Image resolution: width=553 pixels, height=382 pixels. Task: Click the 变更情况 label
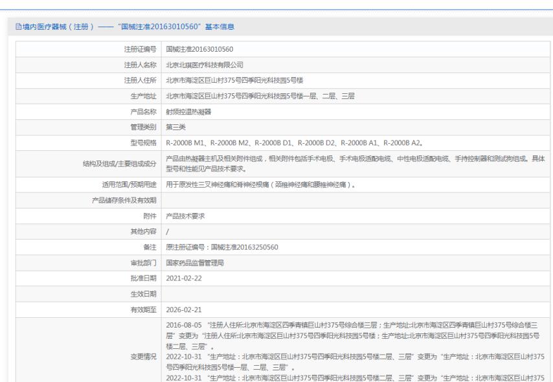(x=143, y=357)
